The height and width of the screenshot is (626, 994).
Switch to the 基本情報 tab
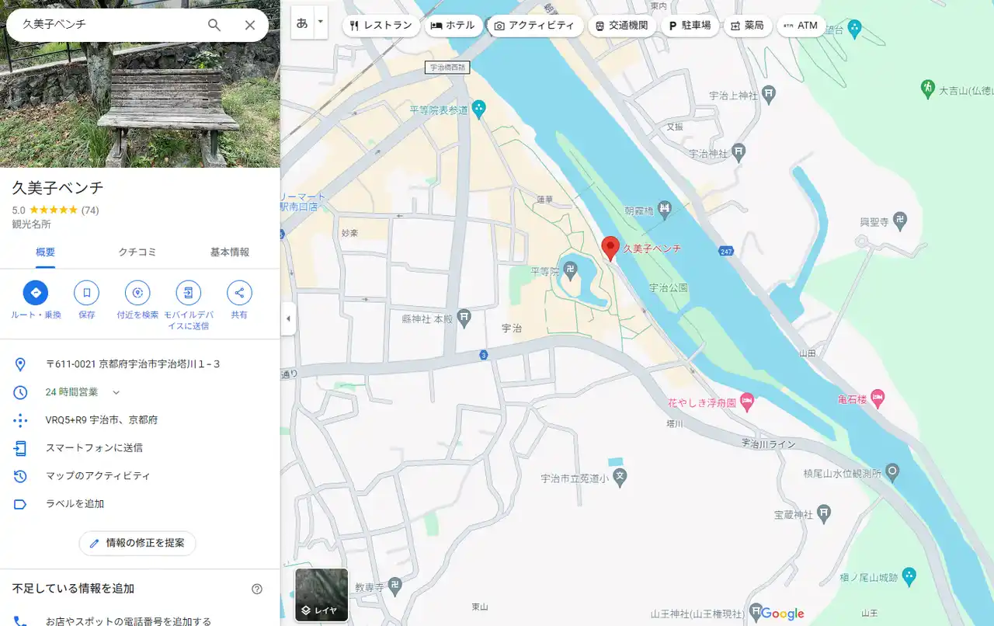pyautogui.click(x=230, y=252)
